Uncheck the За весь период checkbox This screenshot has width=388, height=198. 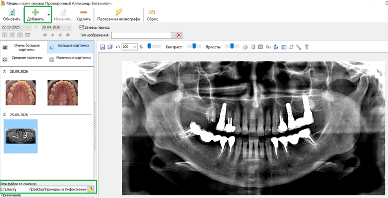pos(82,27)
